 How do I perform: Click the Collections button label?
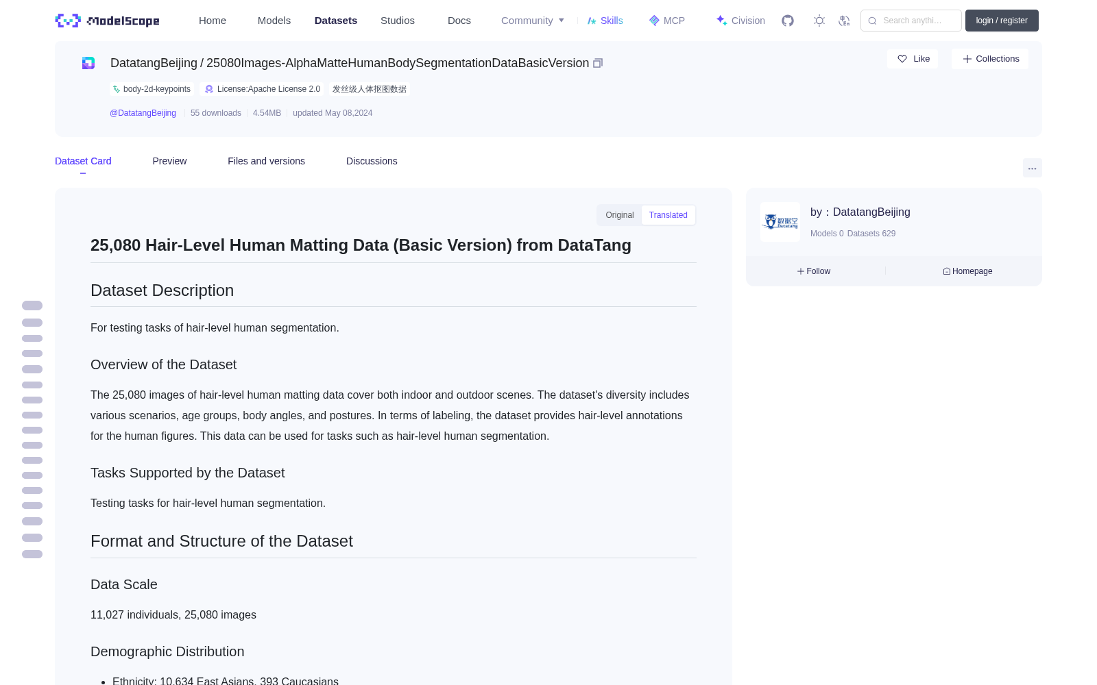[x=998, y=59]
